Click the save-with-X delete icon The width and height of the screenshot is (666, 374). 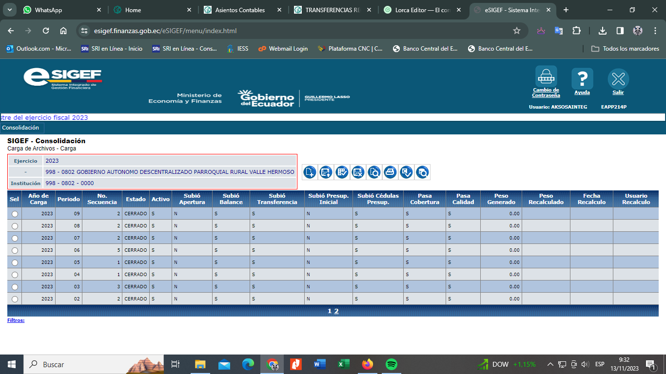358,172
